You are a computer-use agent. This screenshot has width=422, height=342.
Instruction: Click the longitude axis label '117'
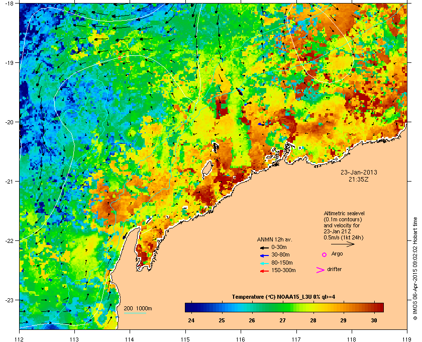[x=296, y=339]
